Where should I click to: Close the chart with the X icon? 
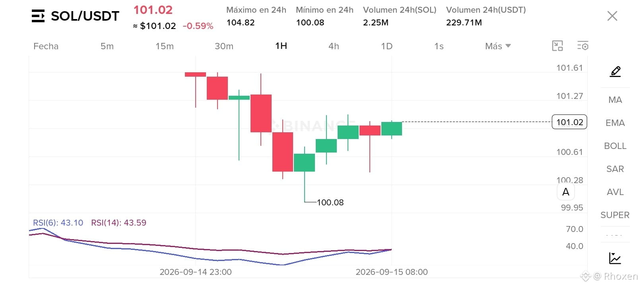(612, 16)
